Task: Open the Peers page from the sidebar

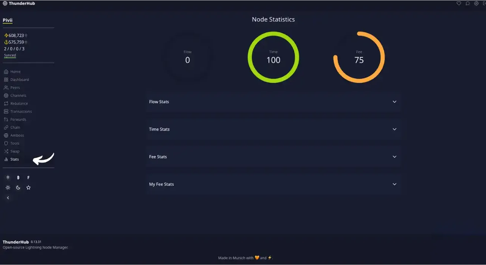Action: (12, 87)
